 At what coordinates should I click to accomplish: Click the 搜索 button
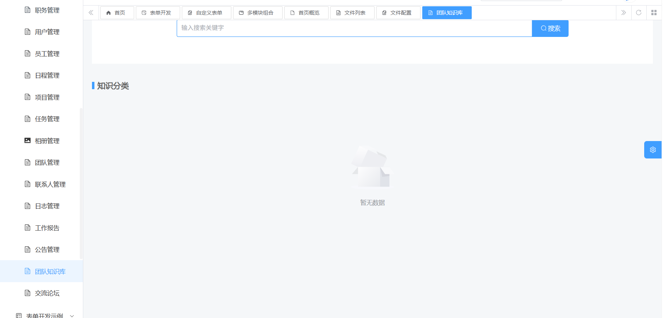click(550, 28)
